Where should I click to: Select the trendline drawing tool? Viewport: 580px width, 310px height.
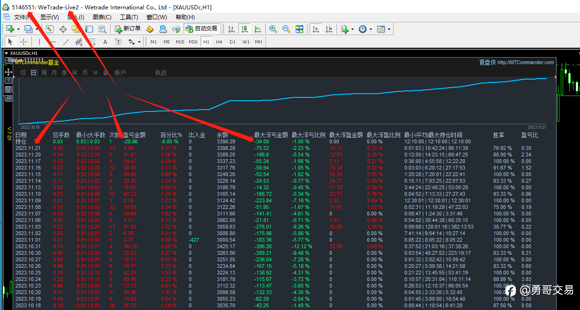point(66,42)
